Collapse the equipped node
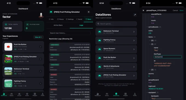The height and width of the screenshot is (100, 186). 147,93
